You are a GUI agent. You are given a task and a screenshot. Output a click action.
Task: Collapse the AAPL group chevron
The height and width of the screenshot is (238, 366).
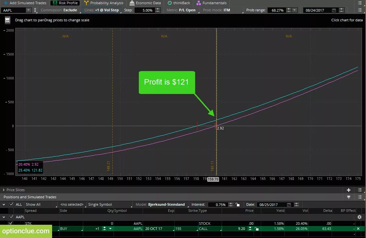[4, 217]
